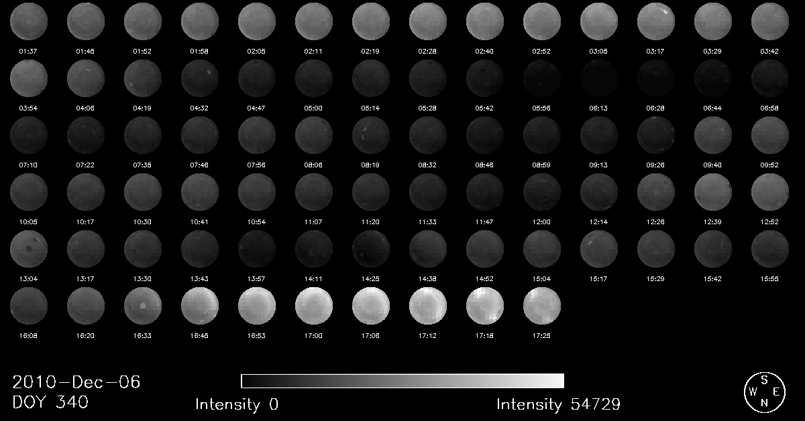This screenshot has width=805, height=421.
Task: Click the disk image taken at 08:46
Action: click(485, 135)
